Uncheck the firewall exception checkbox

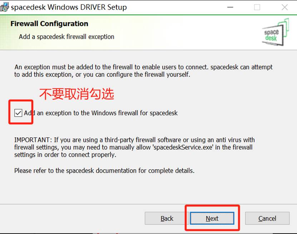(18, 113)
